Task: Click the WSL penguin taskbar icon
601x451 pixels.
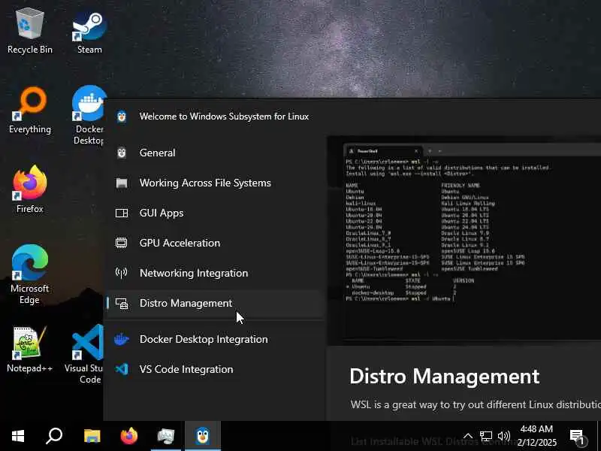Action: [203, 436]
